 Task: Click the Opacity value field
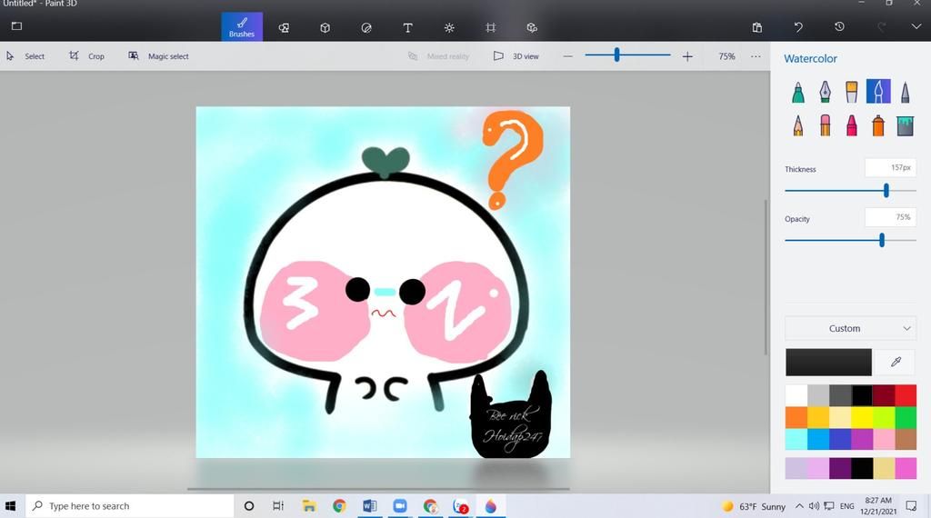[890, 217]
